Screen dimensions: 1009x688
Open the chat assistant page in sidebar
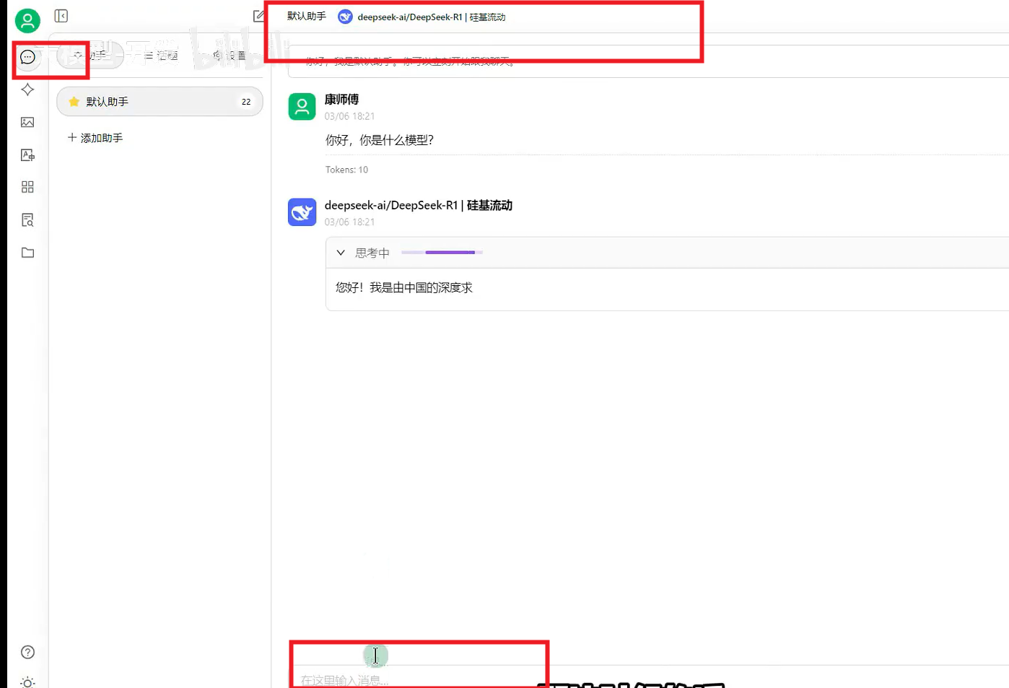27,57
